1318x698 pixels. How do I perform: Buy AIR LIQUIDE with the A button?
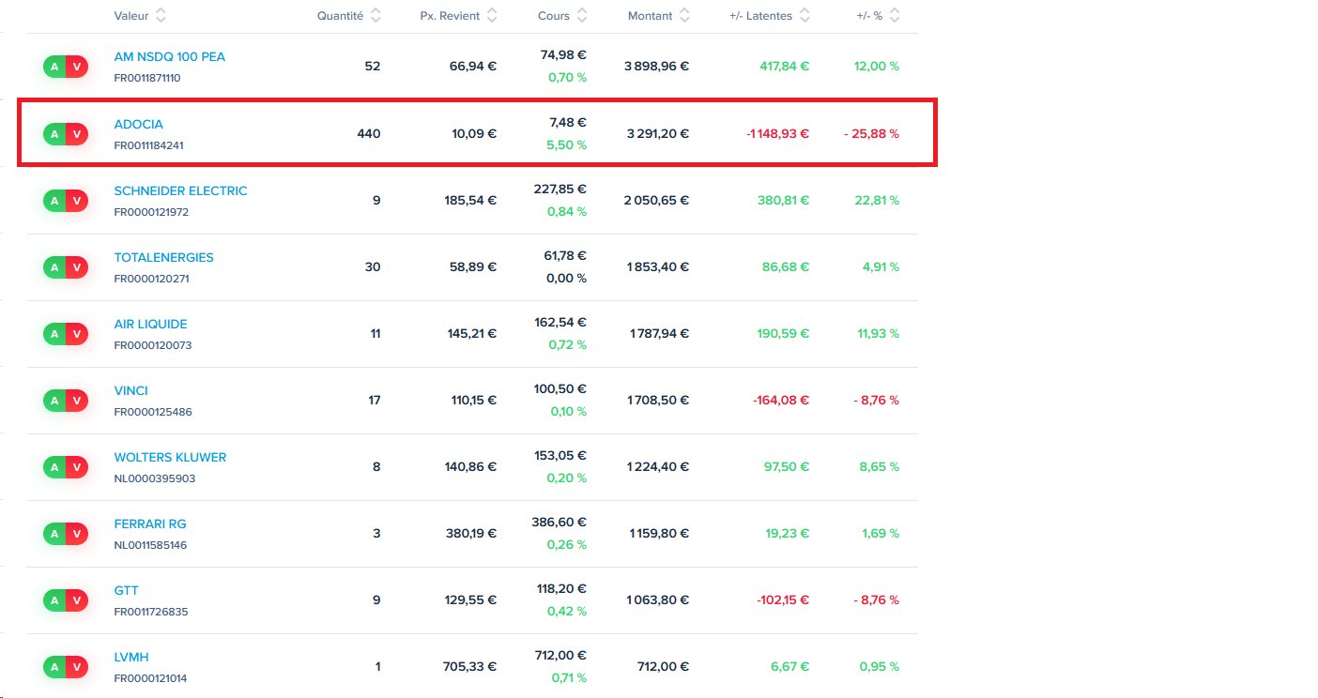[x=54, y=334]
